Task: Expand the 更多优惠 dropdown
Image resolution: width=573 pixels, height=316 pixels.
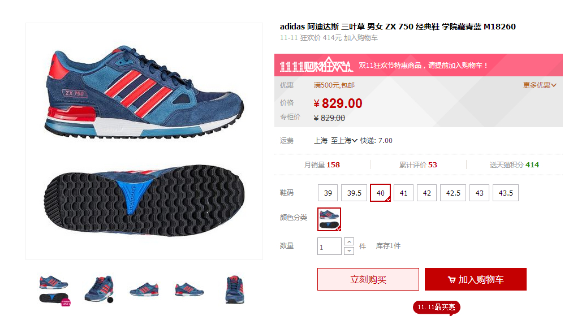Action: (540, 85)
